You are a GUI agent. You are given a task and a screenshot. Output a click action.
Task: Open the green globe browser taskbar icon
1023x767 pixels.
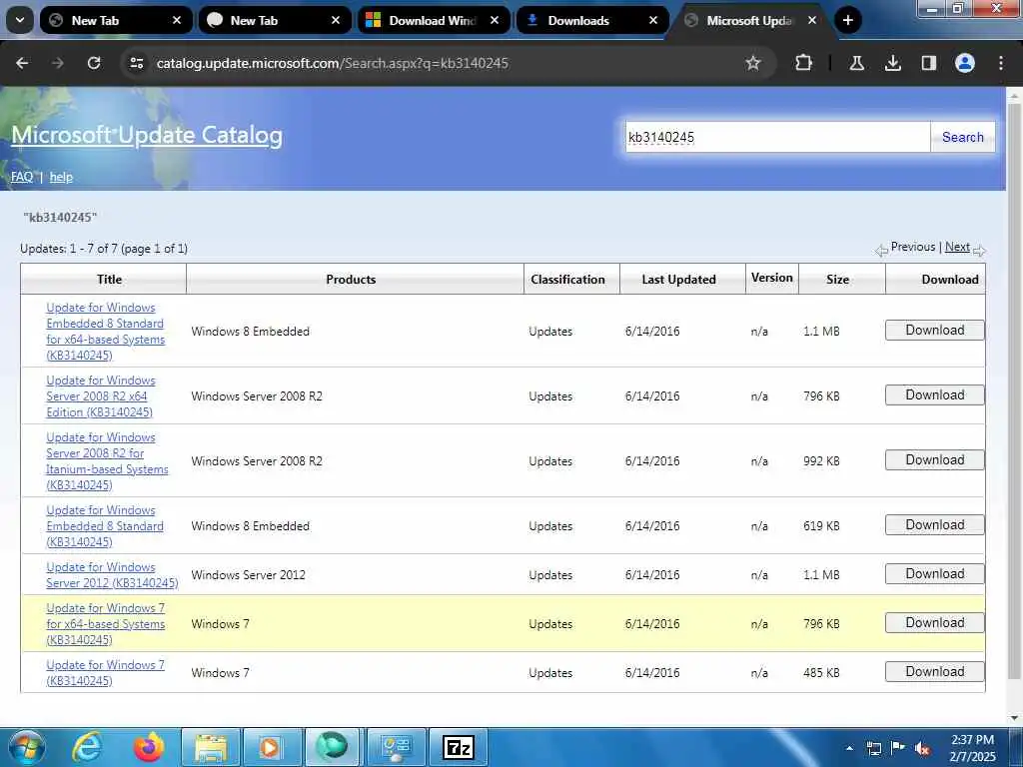pos(332,747)
